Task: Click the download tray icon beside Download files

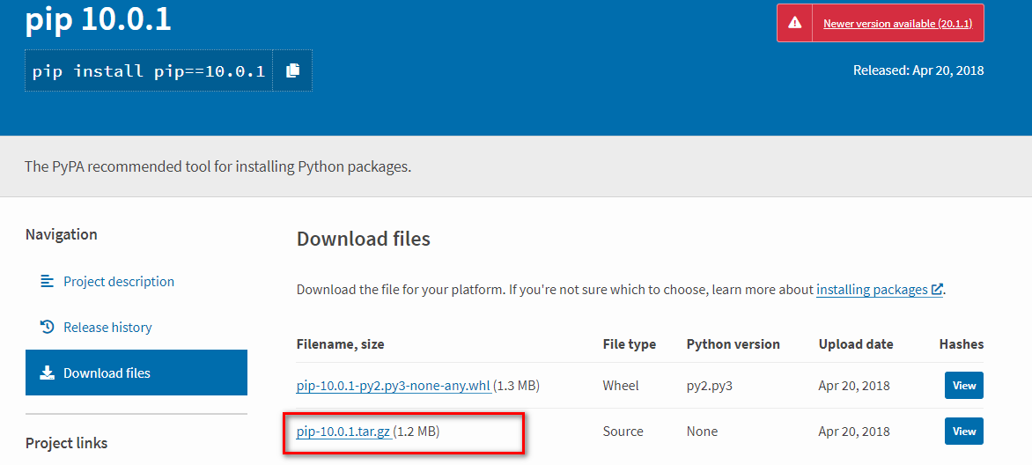Action: (47, 373)
